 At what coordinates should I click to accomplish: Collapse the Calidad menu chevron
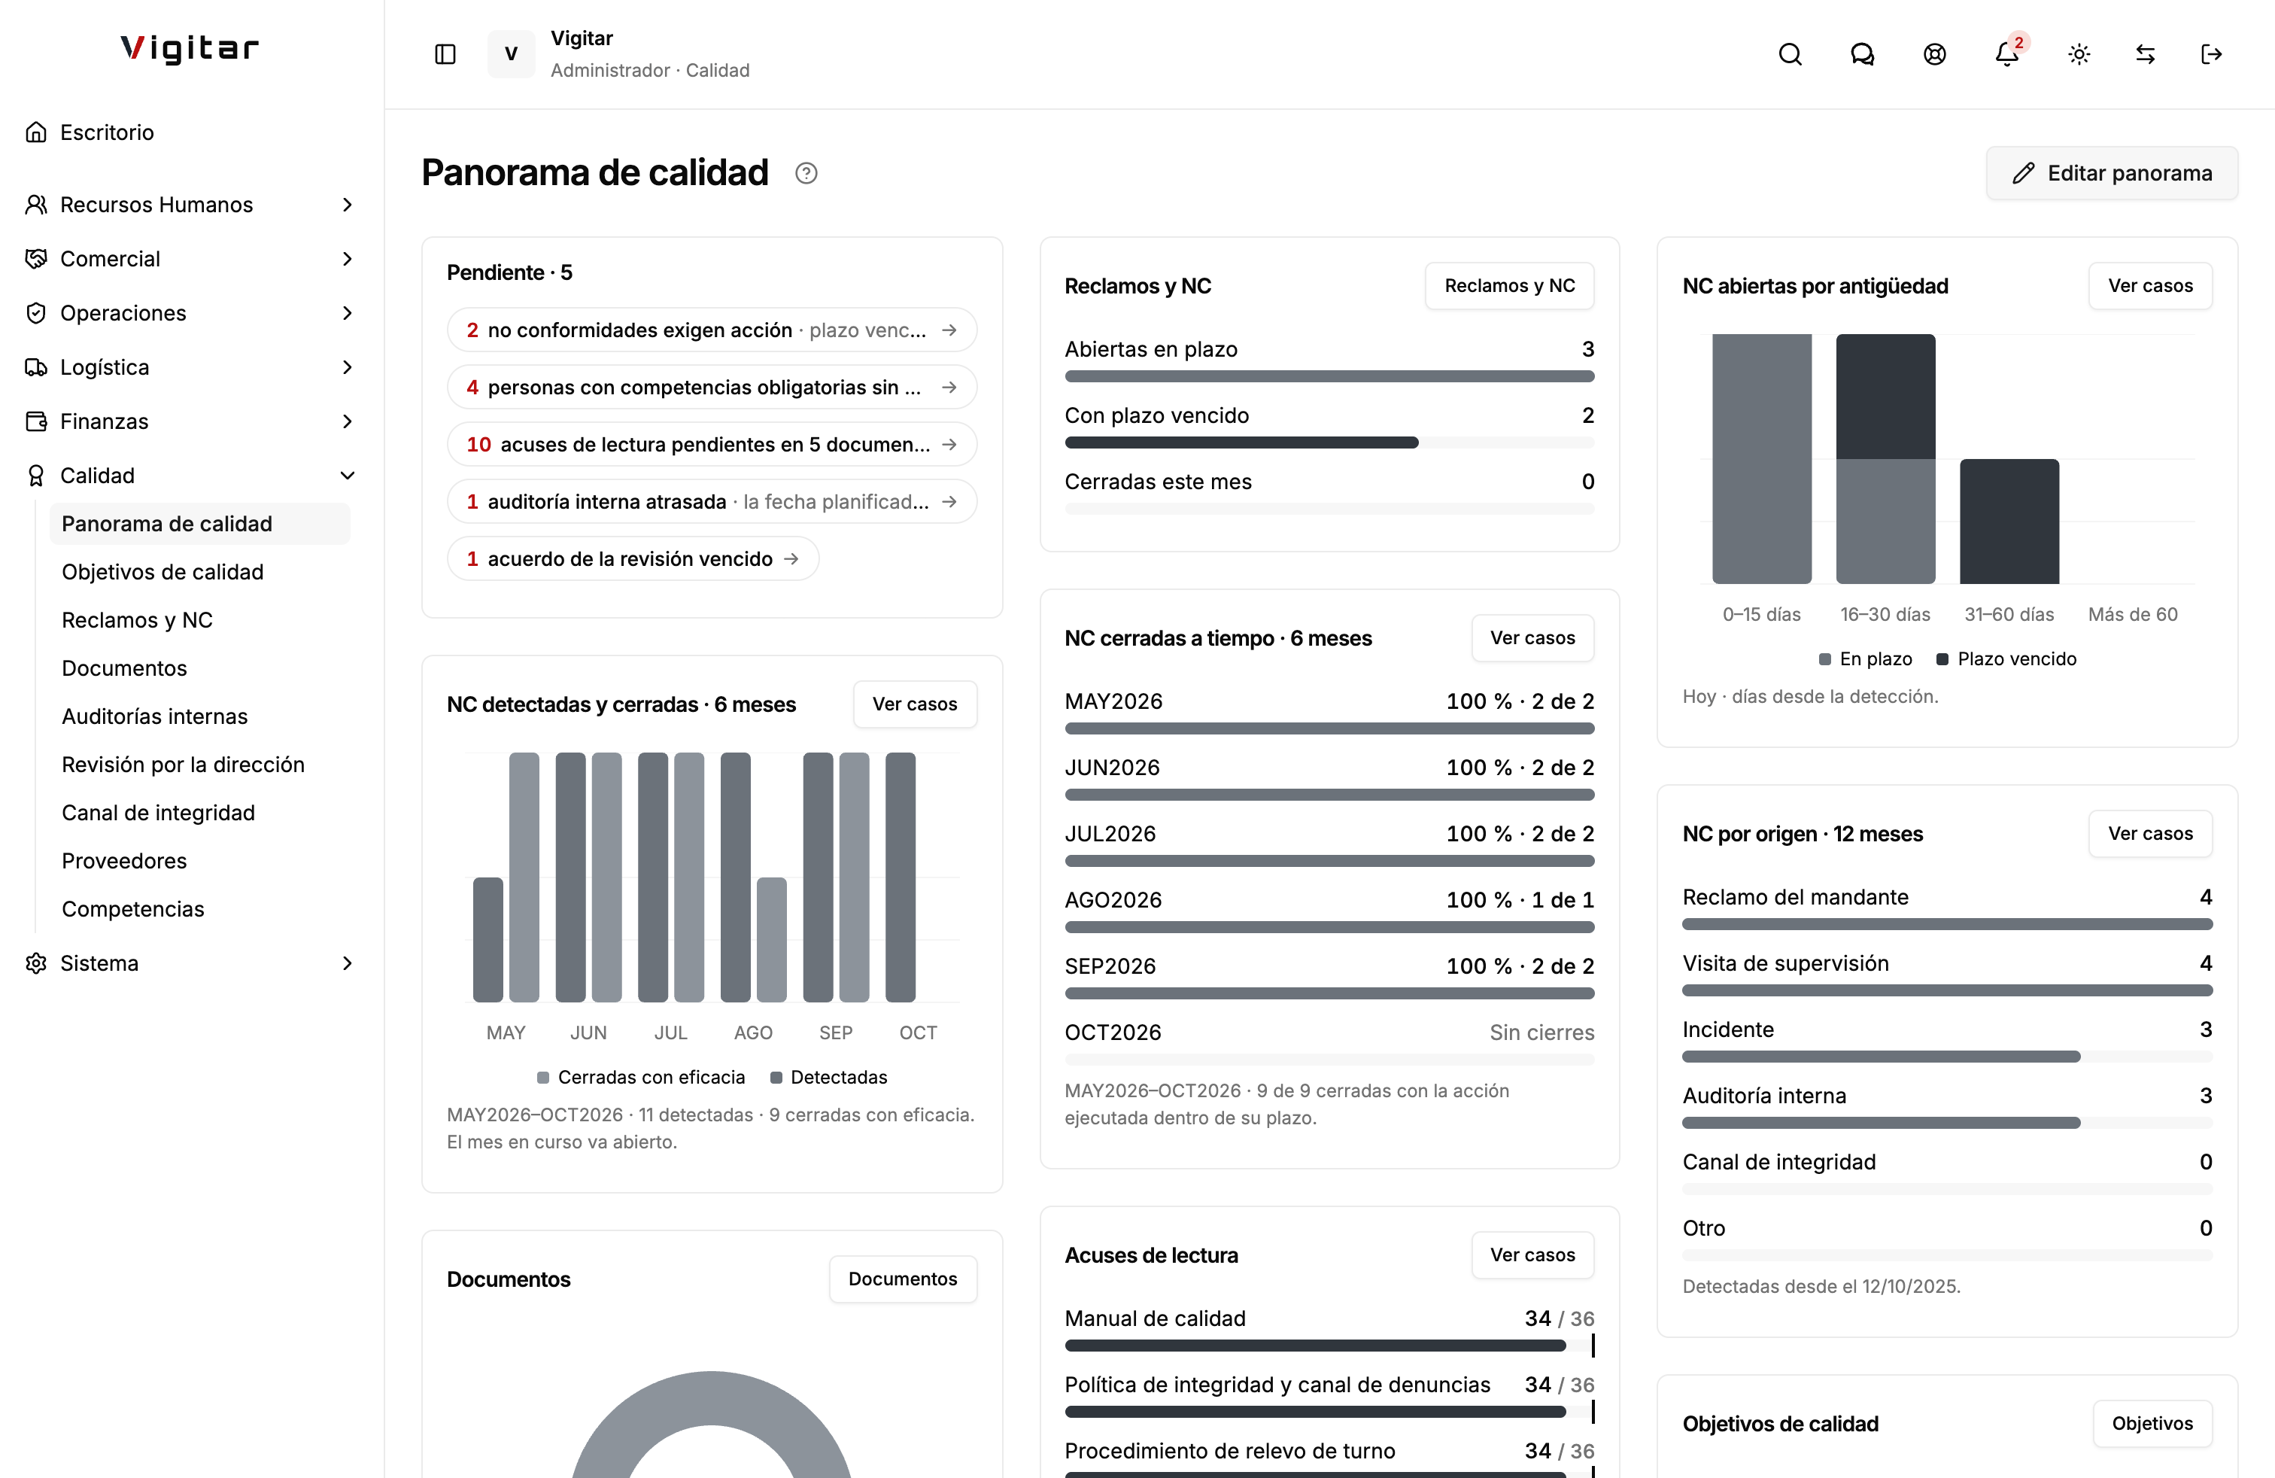point(347,475)
